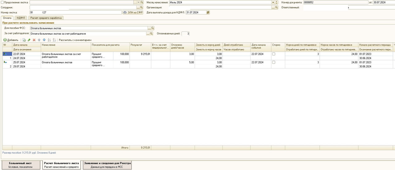Toggle Сторно checkbox in row 22.07.2024

(x=273, y=54)
